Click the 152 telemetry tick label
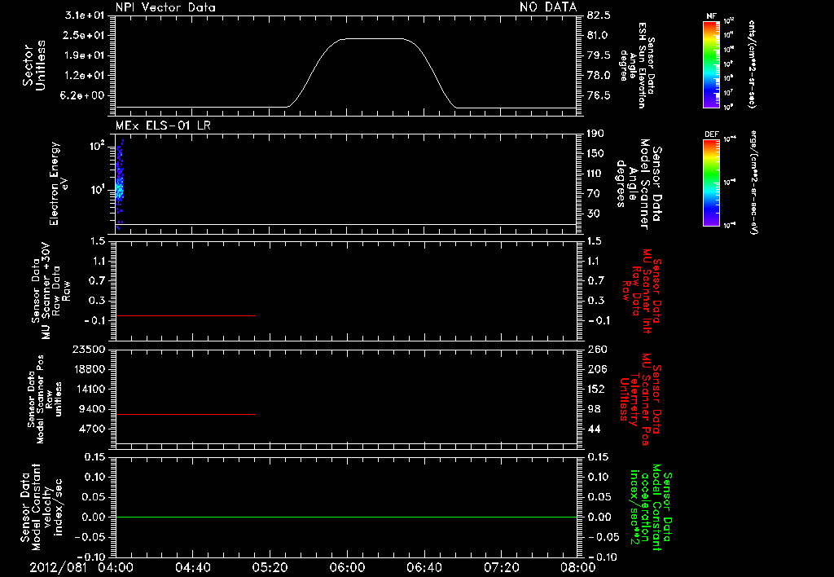This screenshot has height=577, width=834. (x=597, y=389)
